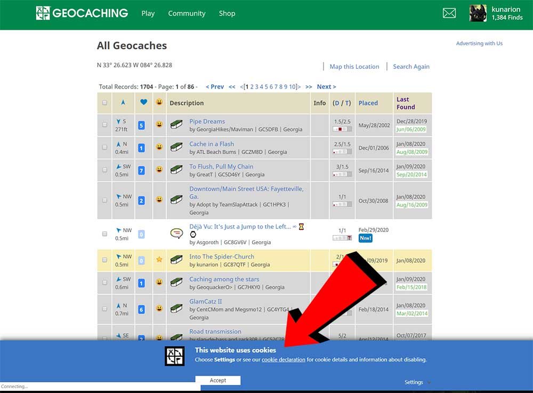The width and height of the screenshot is (533, 393).
Task: Sort by the Placed column header
Action: 368,103
